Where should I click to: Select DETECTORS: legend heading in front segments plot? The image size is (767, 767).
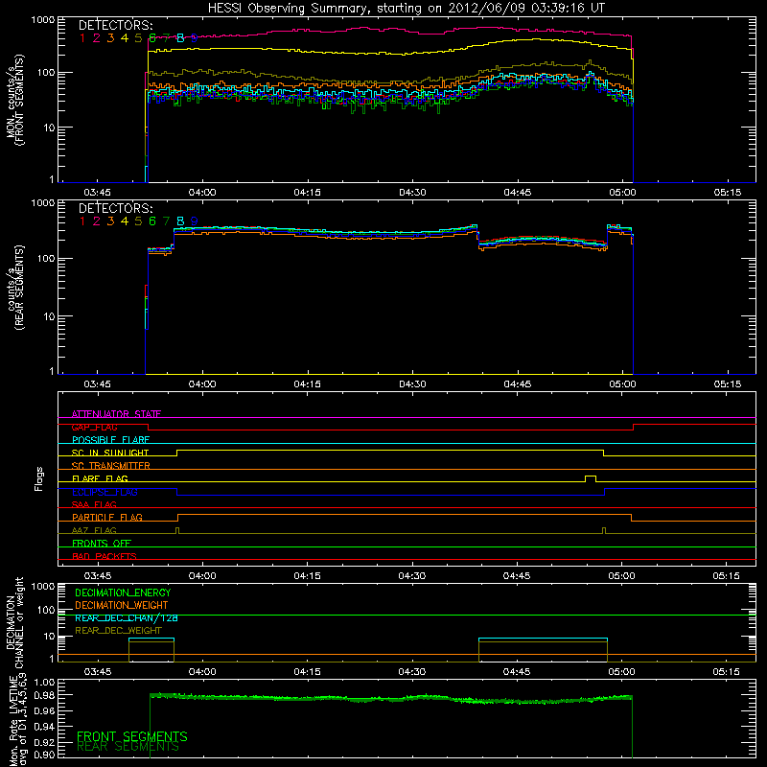pyautogui.click(x=116, y=26)
